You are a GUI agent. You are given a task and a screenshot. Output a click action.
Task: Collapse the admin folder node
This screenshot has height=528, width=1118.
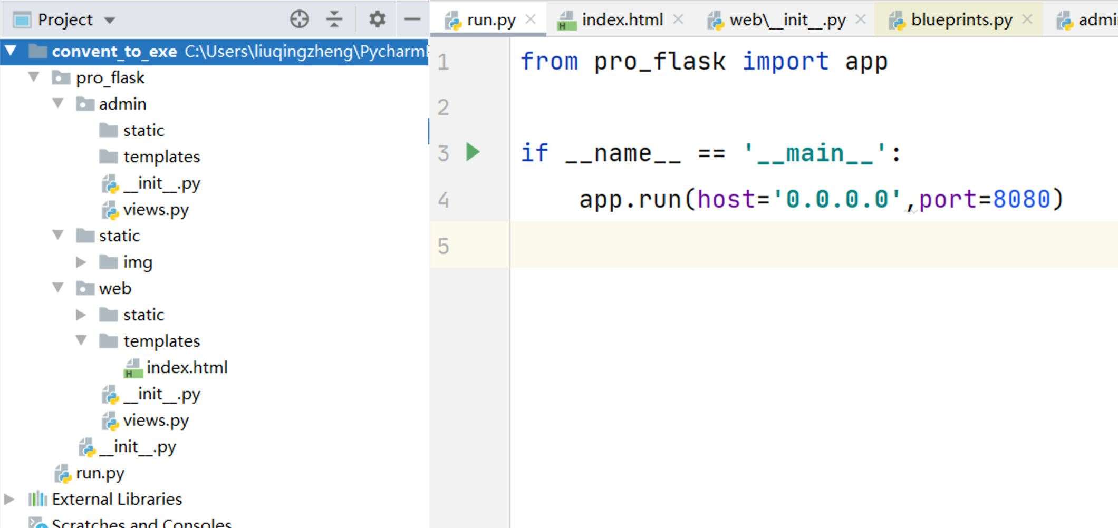(x=58, y=104)
